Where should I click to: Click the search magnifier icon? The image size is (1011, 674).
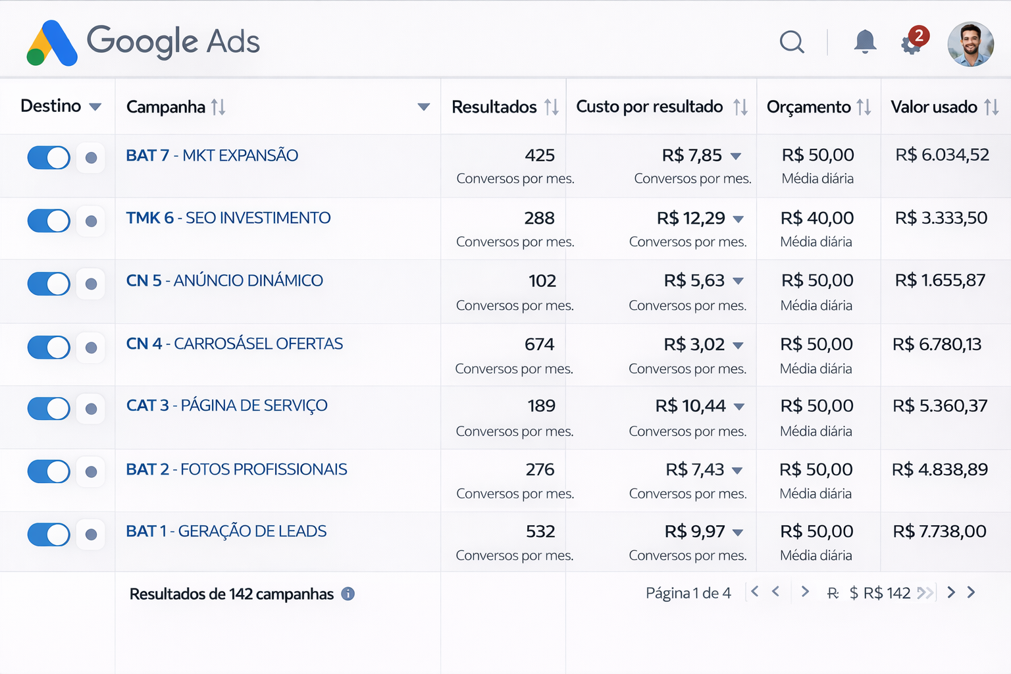coord(792,42)
